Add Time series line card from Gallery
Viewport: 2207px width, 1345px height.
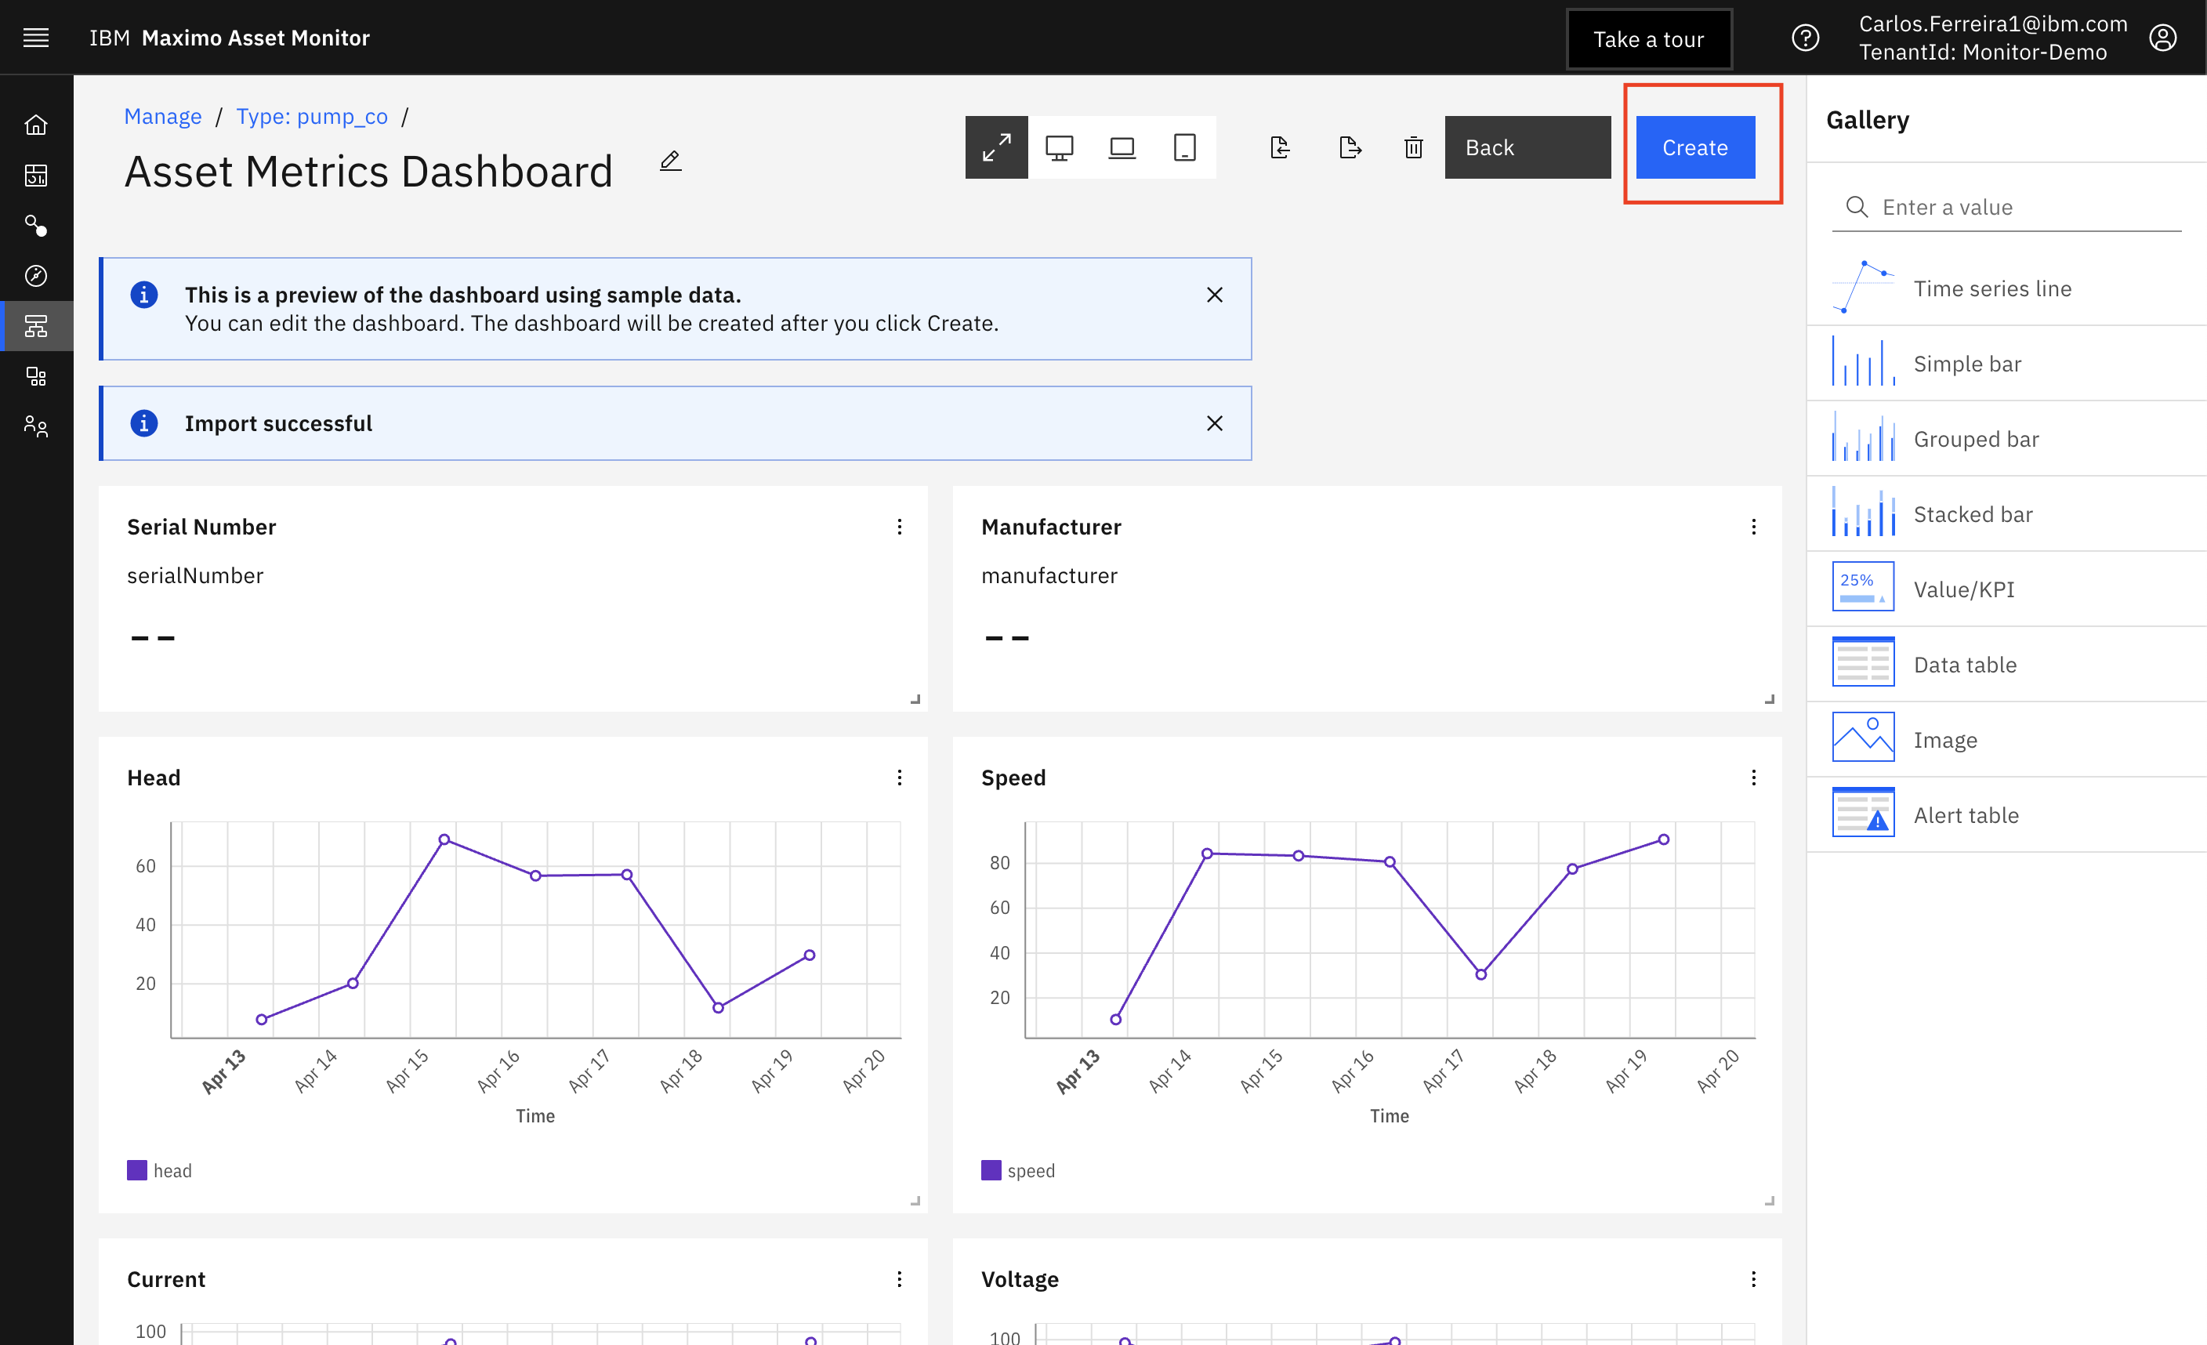click(2006, 288)
